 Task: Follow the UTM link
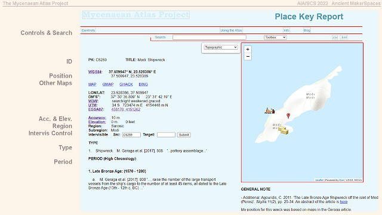[93, 105]
